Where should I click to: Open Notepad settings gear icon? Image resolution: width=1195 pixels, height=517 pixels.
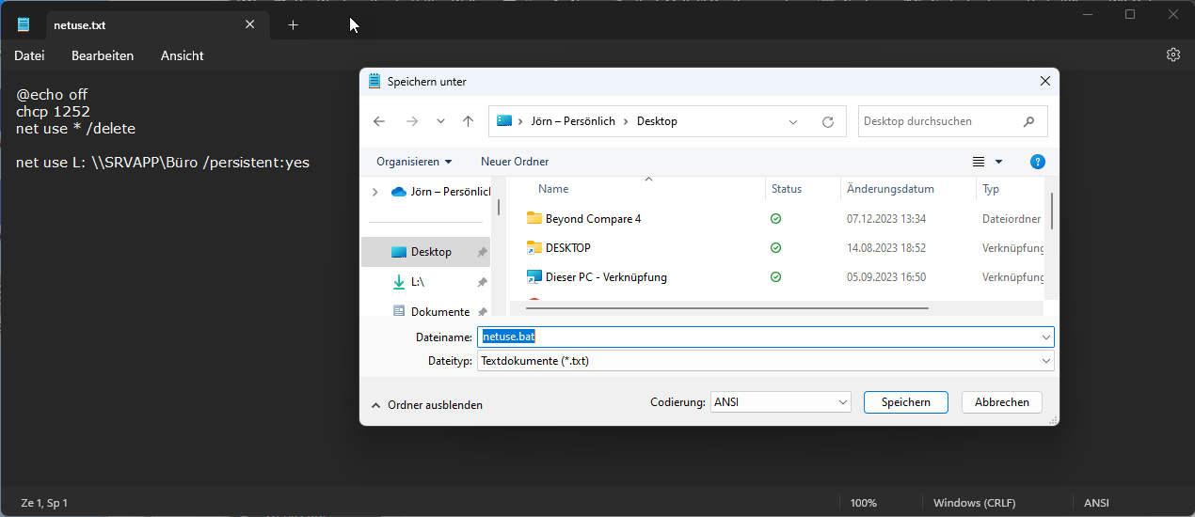[1172, 55]
